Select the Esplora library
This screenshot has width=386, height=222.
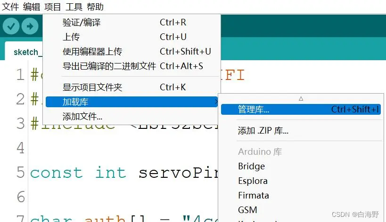coord(301,181)
